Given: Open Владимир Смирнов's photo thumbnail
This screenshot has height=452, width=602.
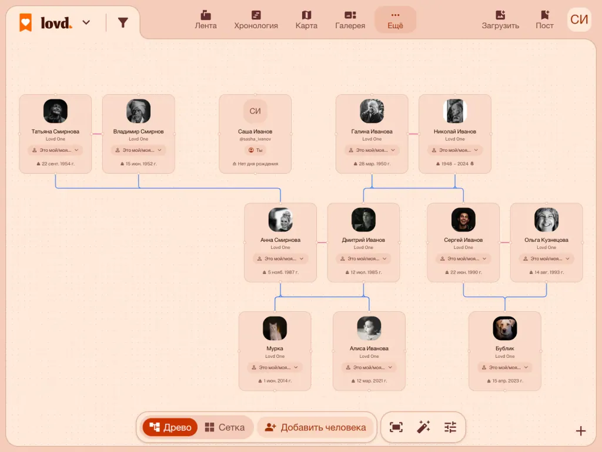Looking at the screenshot, I should click(139, 111).
